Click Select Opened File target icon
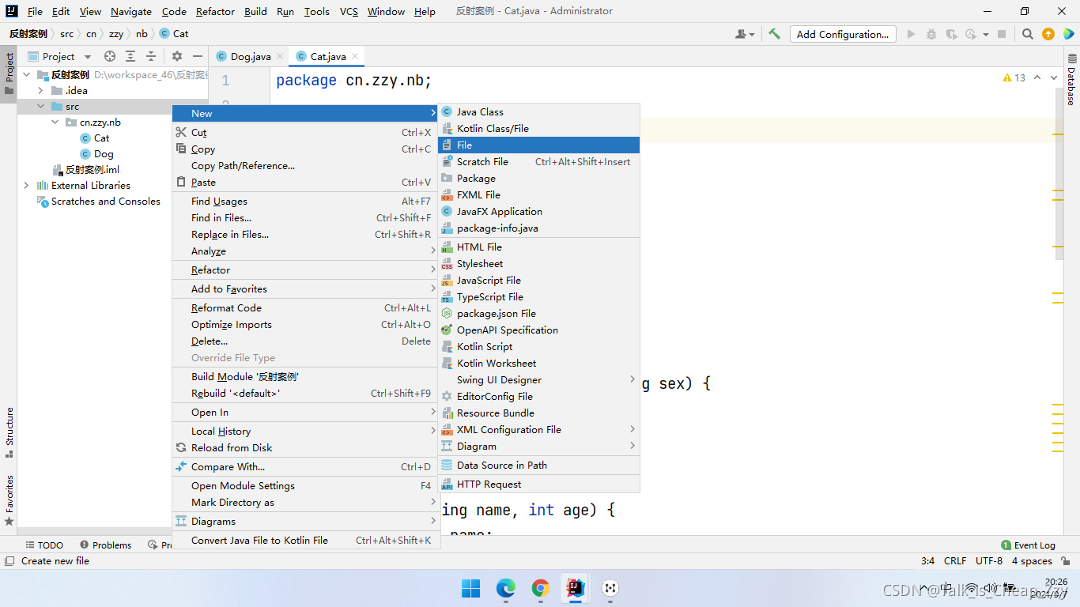 [110, 56]
